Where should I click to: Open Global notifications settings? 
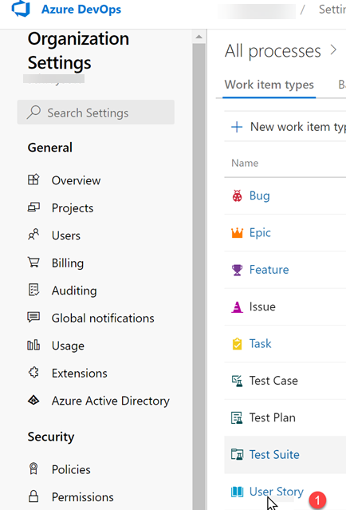tap(103, 318)
